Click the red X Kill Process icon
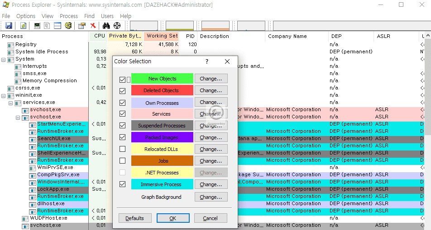 [93, 25]
